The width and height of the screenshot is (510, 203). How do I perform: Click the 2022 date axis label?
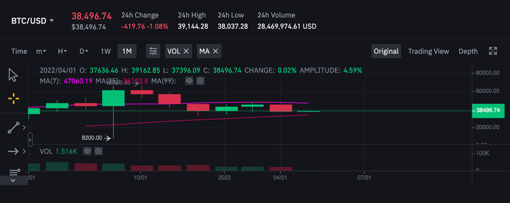pos(224,178)
